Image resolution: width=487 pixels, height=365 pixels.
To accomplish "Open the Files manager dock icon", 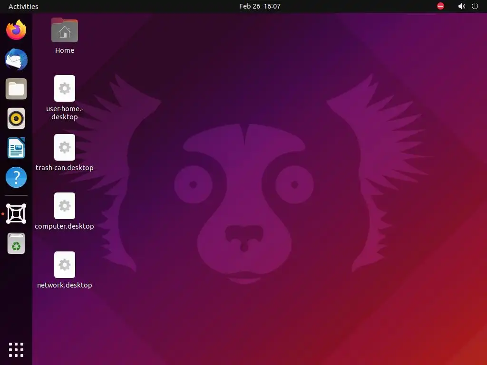I will pyautogui.click(x=16, y=89).
